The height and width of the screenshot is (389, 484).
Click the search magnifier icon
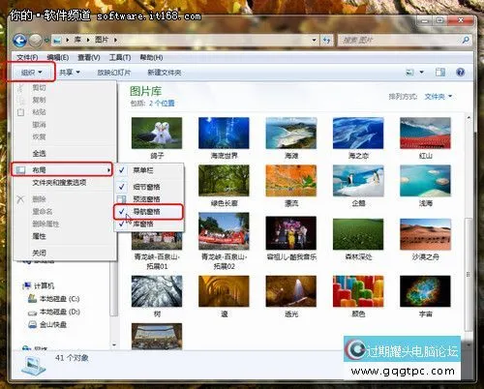click(466, 41)
